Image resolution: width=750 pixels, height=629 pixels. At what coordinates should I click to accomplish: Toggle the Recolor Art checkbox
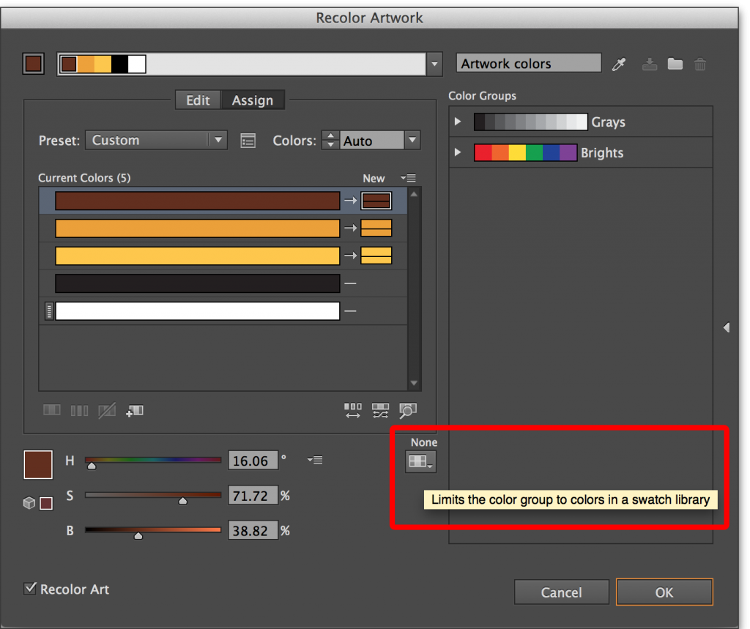pyautogui.click(x=31, y=589)
